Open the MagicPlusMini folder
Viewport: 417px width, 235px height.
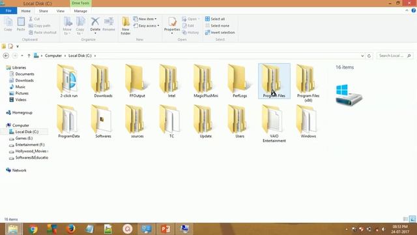click(206, 81)
